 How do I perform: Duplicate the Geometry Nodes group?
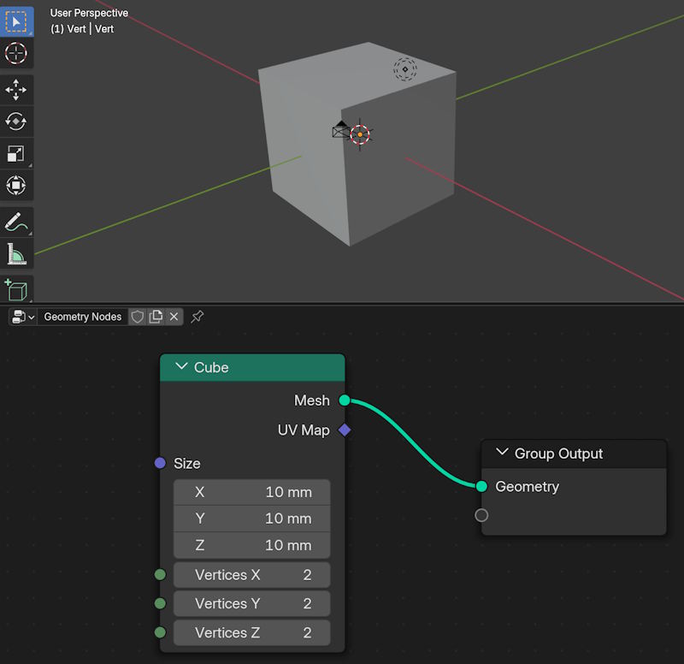(156, 317)
